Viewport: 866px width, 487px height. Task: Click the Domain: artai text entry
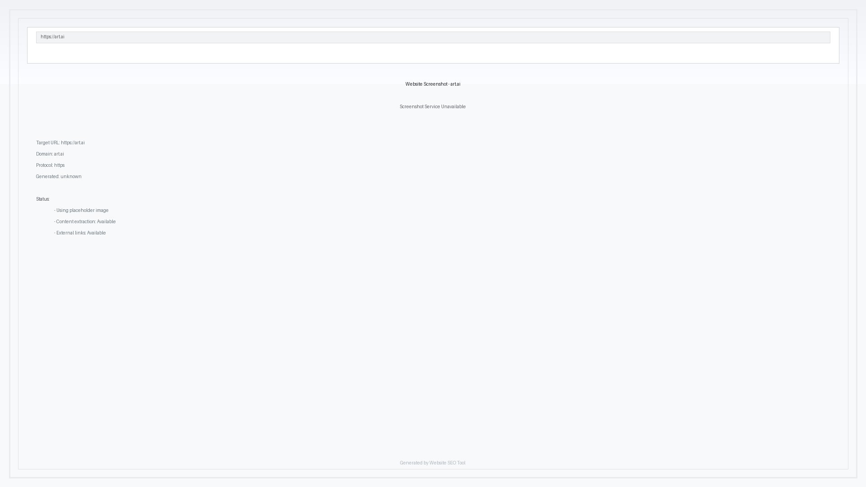point(50,154)
